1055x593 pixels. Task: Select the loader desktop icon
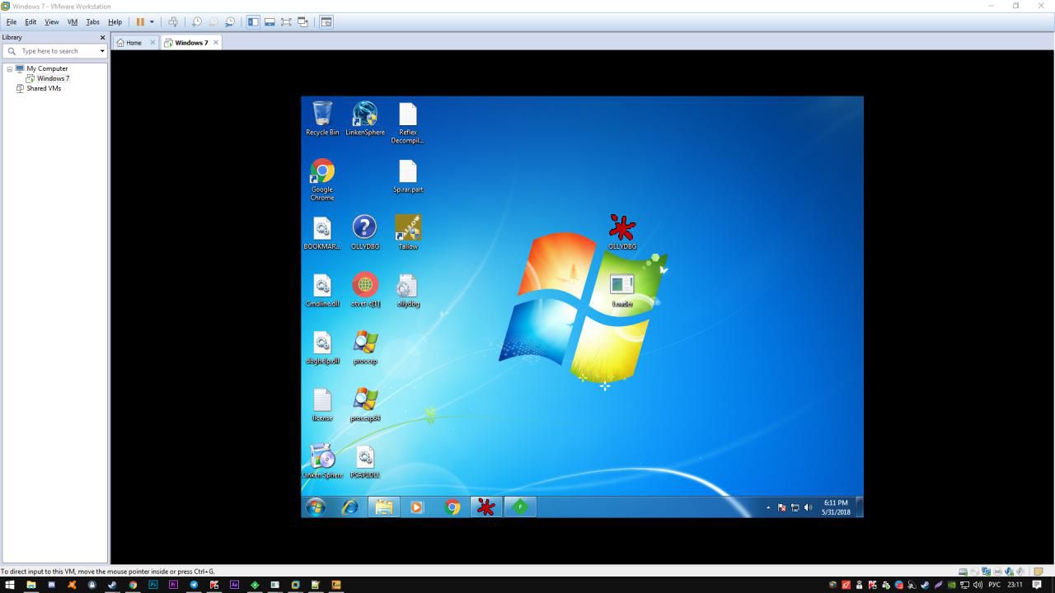[622, 290]
